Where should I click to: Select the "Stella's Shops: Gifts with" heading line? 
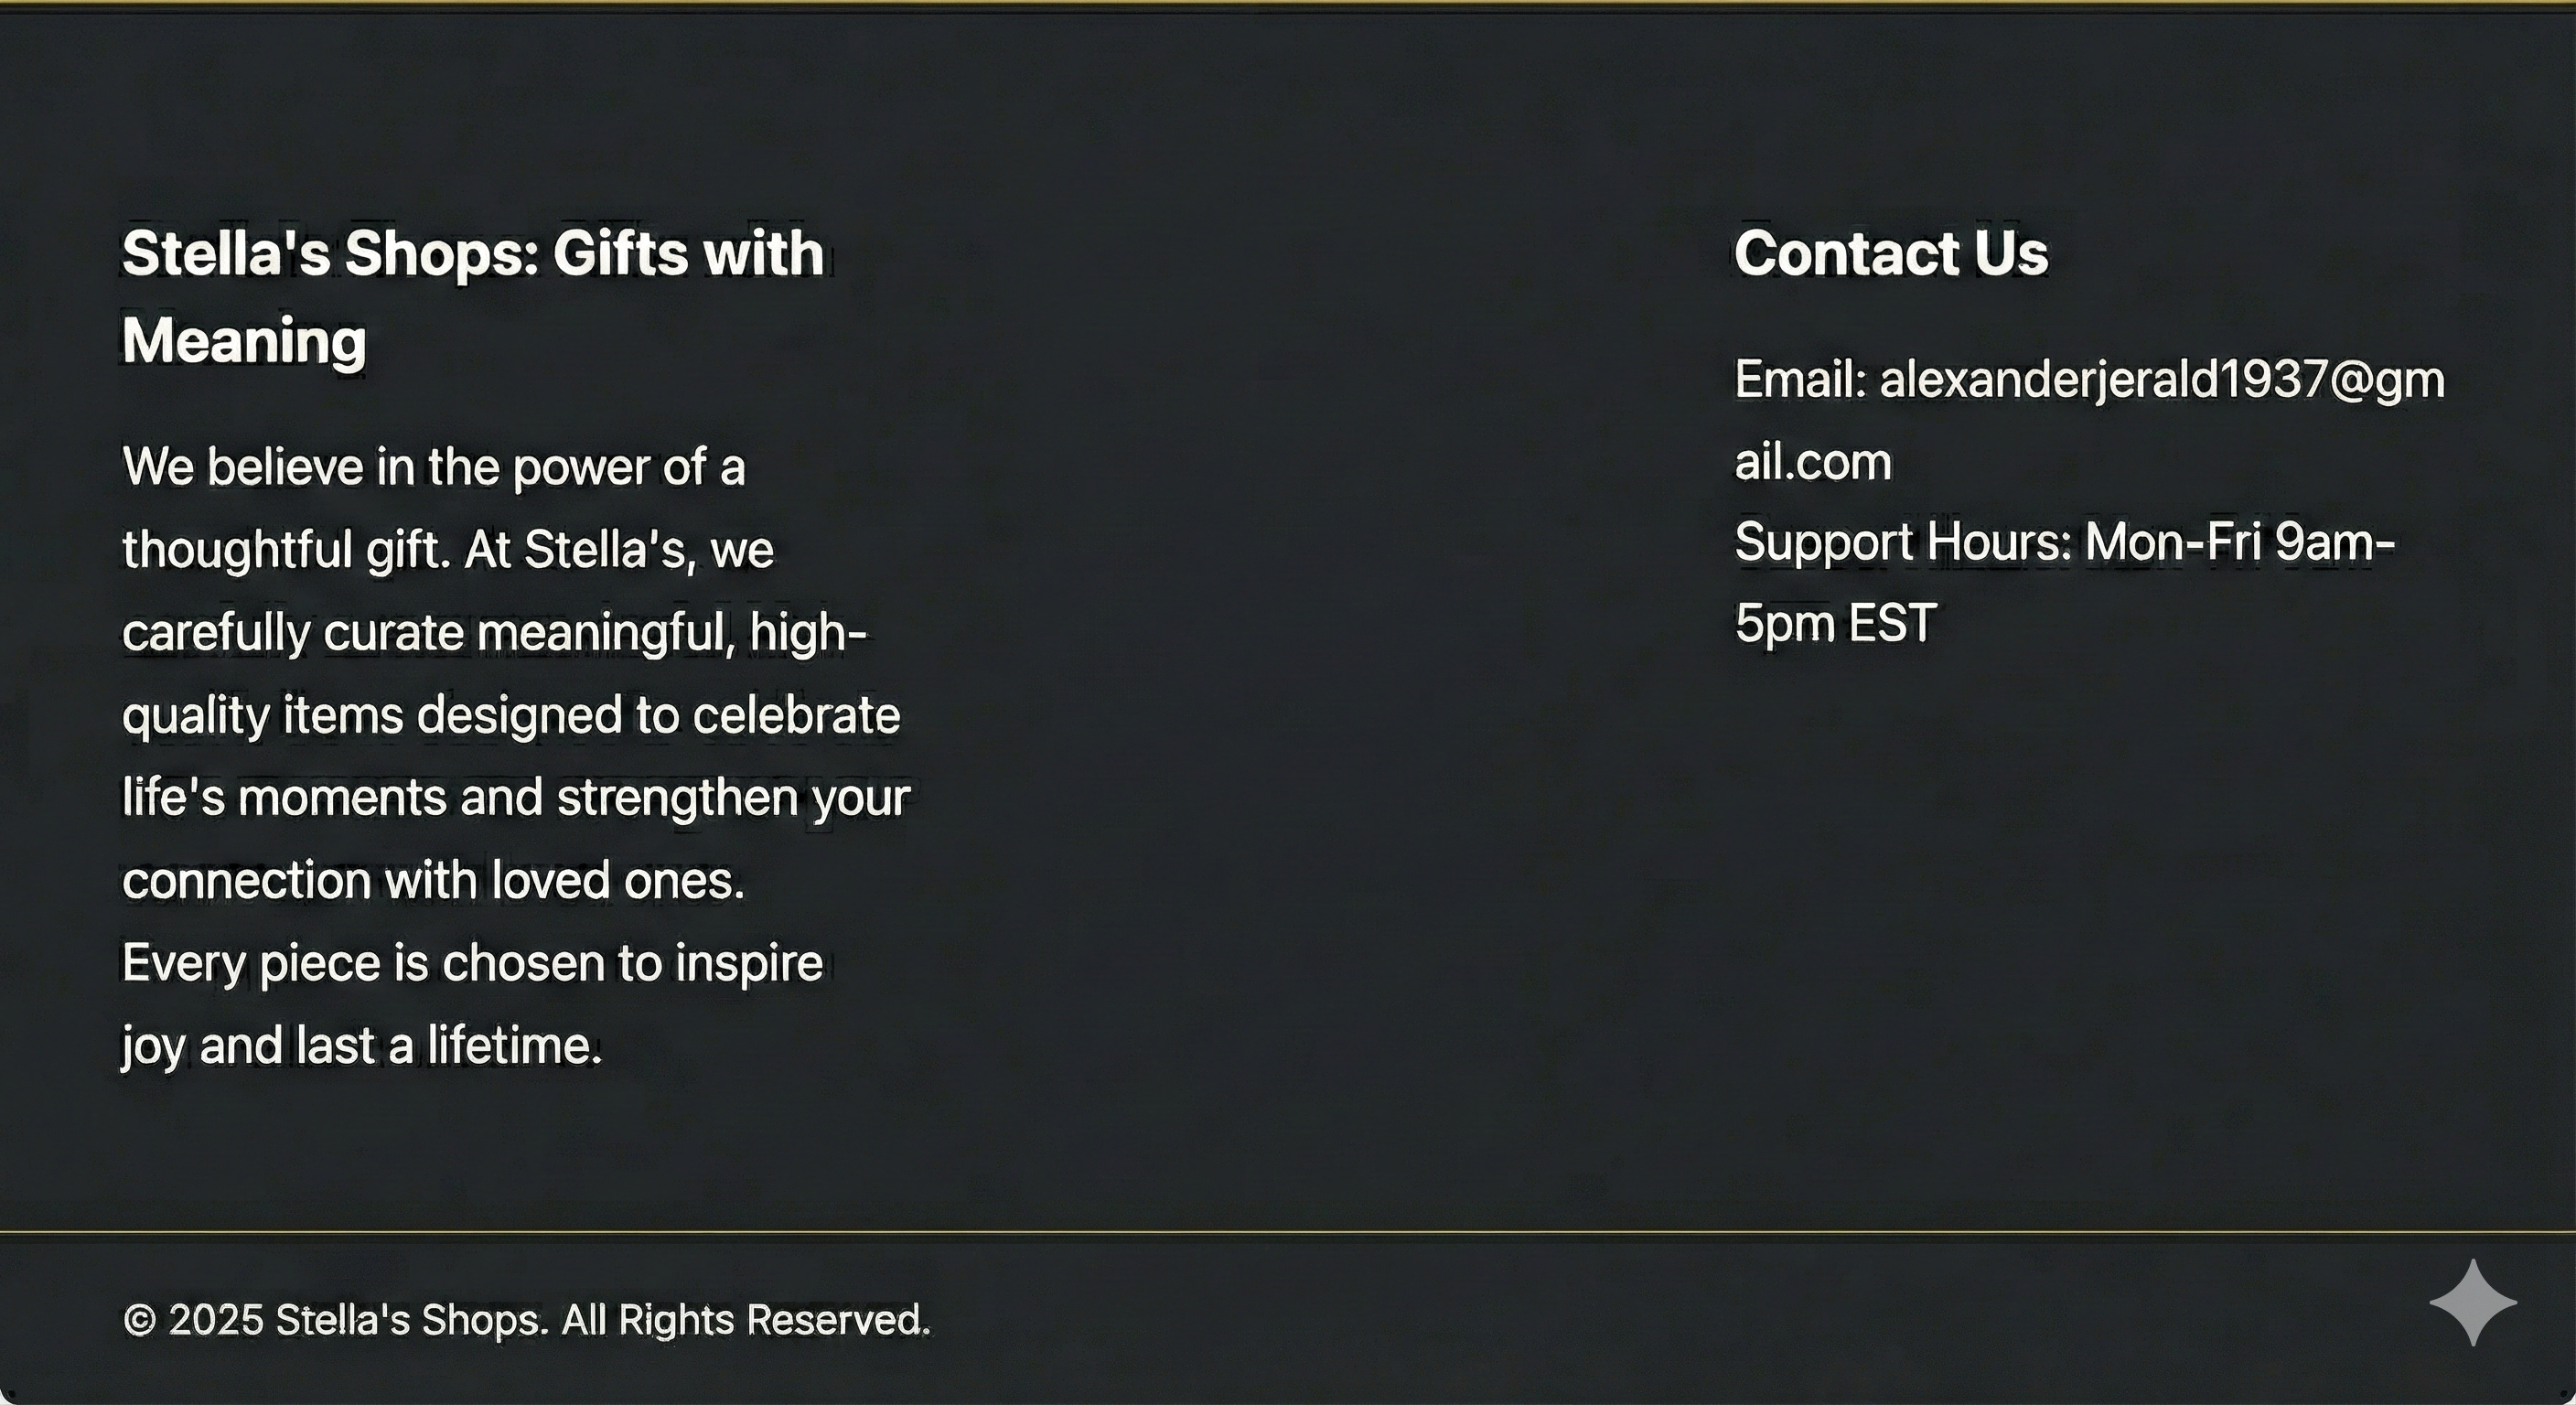coord(472,253)
